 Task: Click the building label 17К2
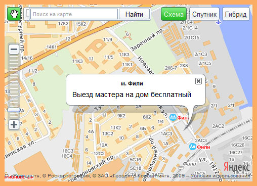(x=63, y=24)
